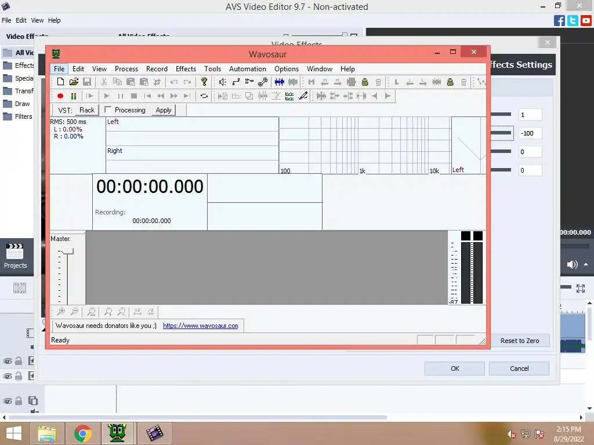Redo action in Wavosaur toolbar
Screen dimensions: 594x445
pos(187,82)
